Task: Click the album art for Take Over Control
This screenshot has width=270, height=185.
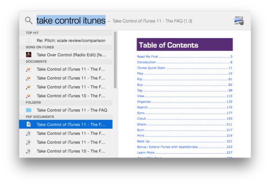Action: 28,55
